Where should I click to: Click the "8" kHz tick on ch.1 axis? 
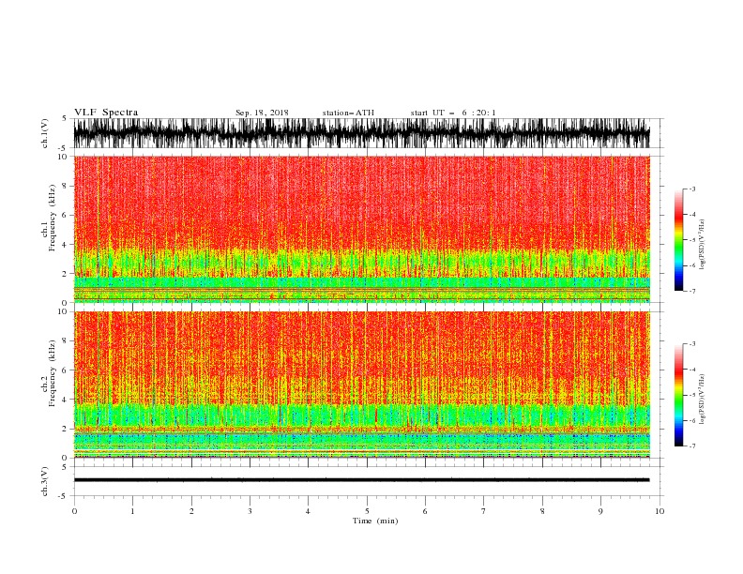pyautogui.click(x=66, y=186)
